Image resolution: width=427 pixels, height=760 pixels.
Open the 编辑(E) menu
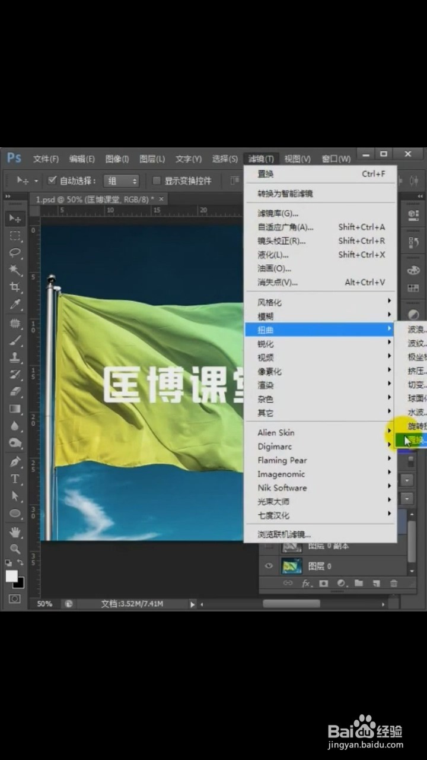tap(82, 159)
